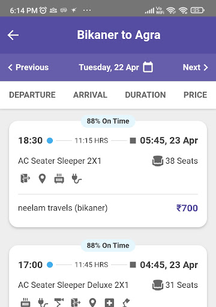The image size is (216, 307).
Task: Tap the emergency exit icon on first bus
Action: (25, 178)
